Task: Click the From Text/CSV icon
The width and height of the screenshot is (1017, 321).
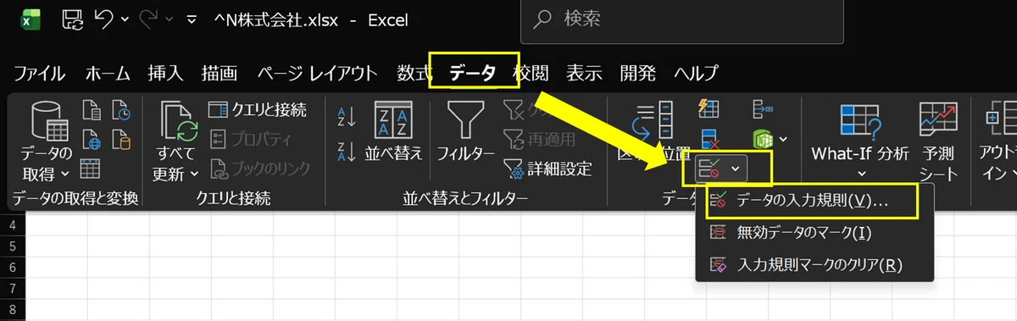Action: [92, 111]
